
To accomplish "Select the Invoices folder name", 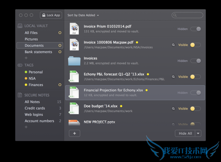I will [90, 58].
